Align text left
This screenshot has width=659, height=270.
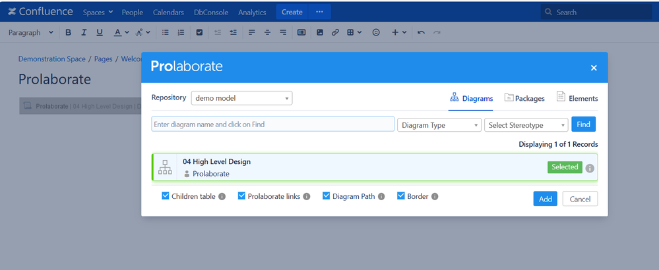pos(252,32)
